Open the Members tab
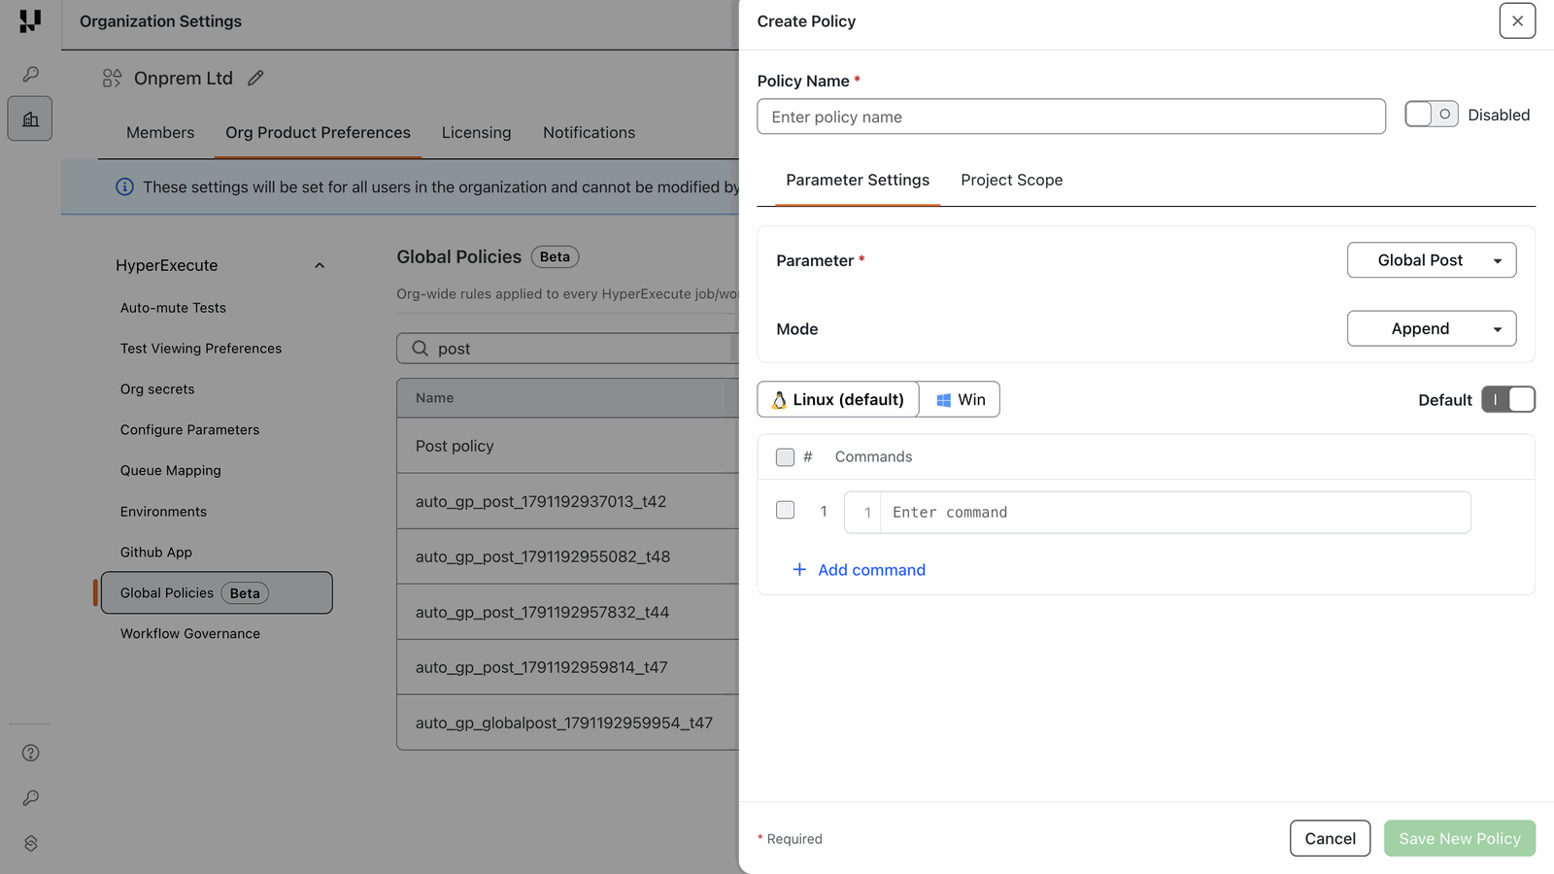Screen dimensions: 1554x874 click(160, 132)
